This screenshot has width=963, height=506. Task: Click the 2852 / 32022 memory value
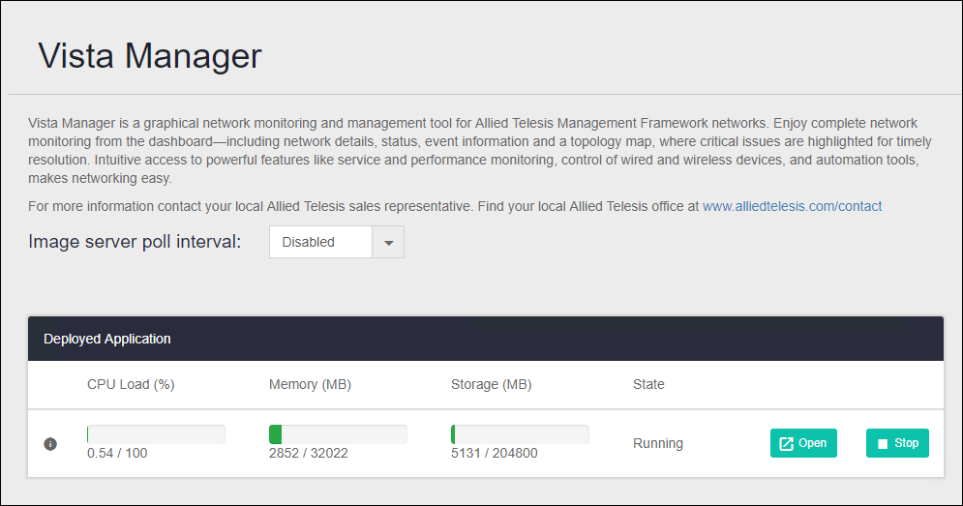coord(309,453)
